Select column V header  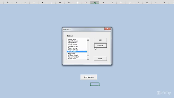138,2
